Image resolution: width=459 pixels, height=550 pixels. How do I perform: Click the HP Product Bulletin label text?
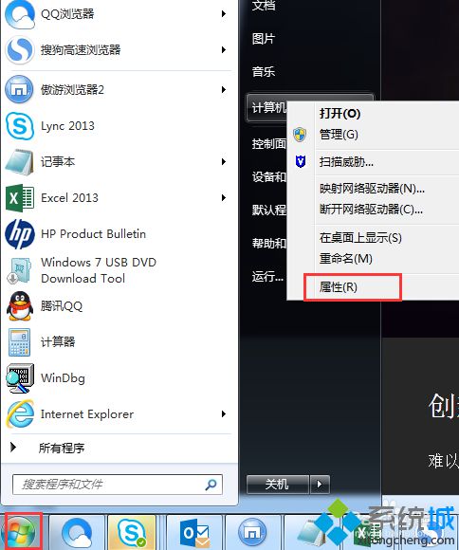click(x=93, y=234)
